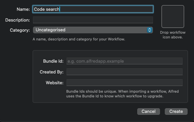Click the Category dropdown arrow stepper
This screenshot has width=194, height=122.
coord(150,30)
